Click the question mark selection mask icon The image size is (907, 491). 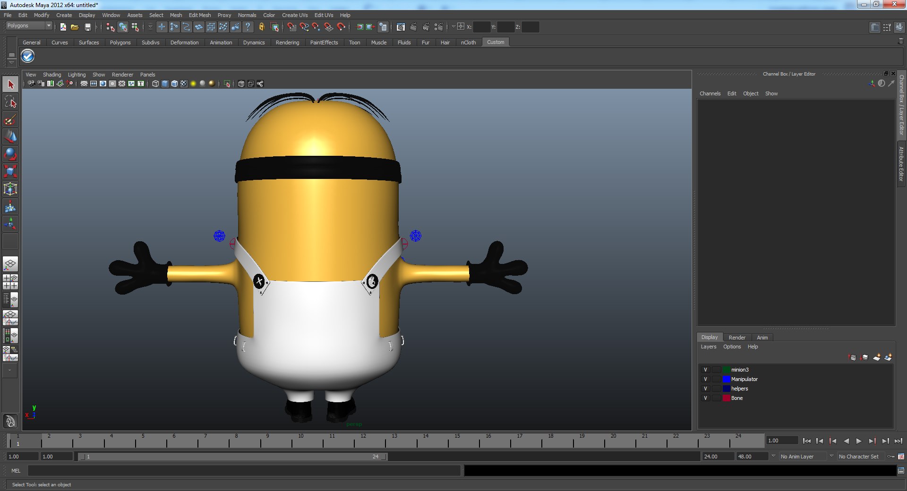coord(248,27)
